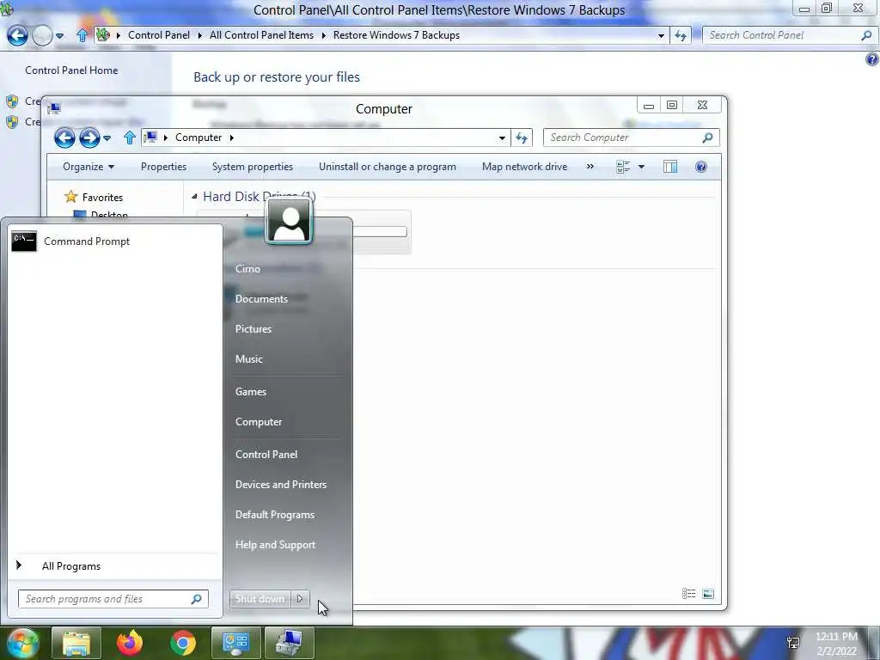
Task: Click Uninstall or change a program
Action: tap(388, 167)
